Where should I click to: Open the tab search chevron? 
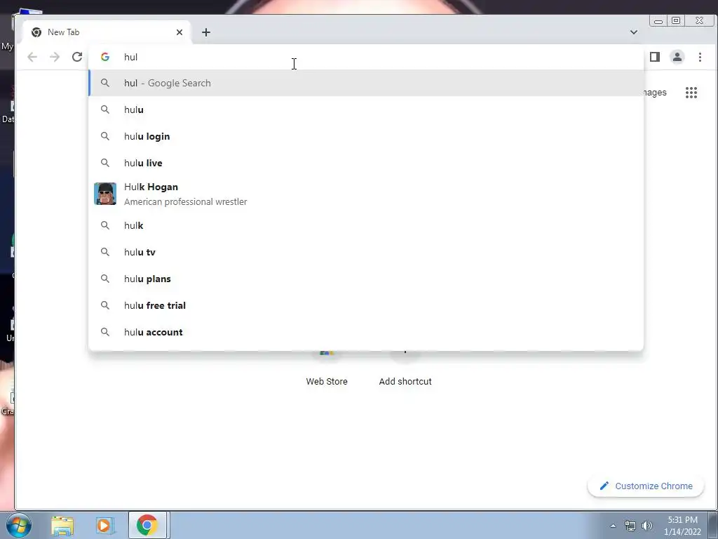coord(634,32)
